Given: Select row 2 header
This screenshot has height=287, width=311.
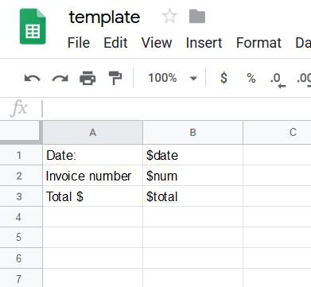Looking at the screenshot, I should [x=21, y=176].
